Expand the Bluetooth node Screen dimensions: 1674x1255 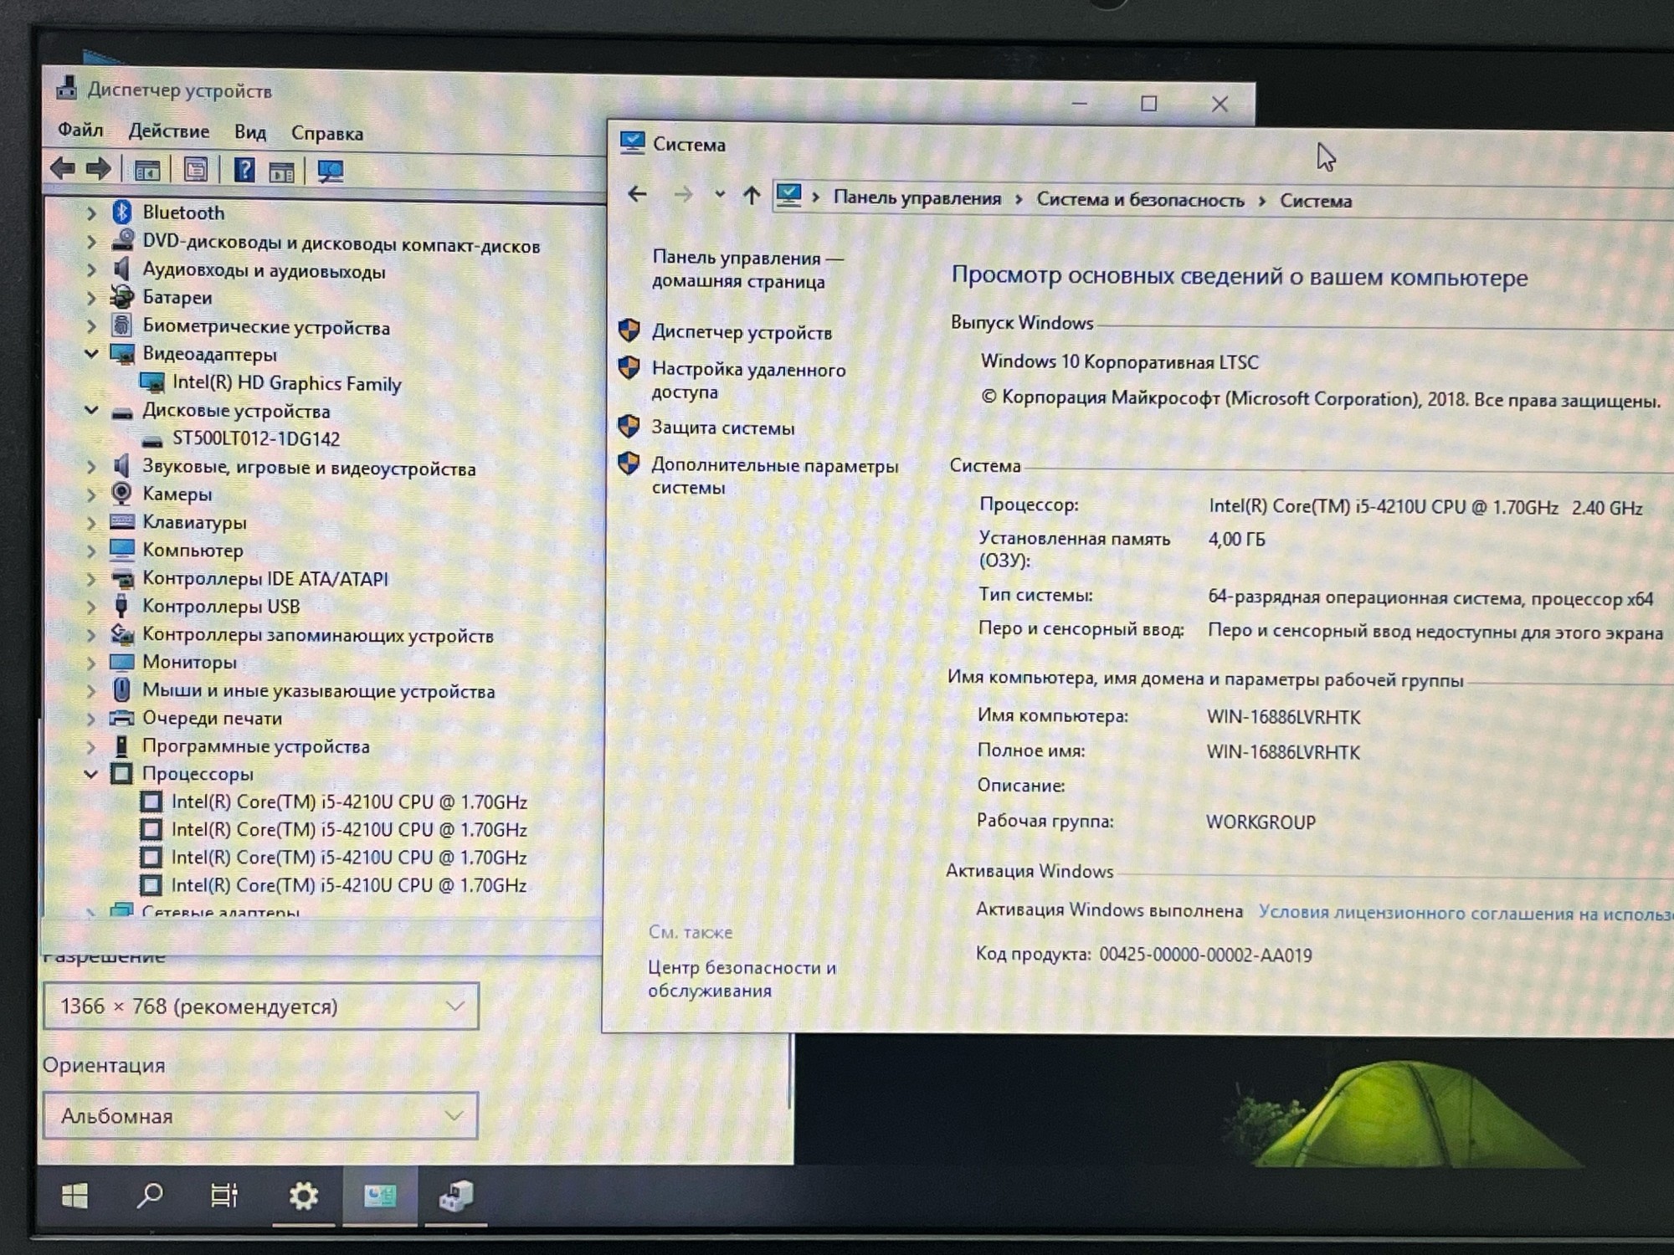[x=91, y=213]
